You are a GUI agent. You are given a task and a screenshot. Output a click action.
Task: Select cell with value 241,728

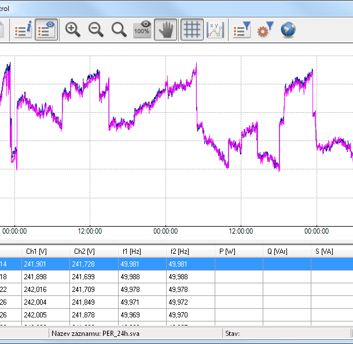tap(94, 264)
